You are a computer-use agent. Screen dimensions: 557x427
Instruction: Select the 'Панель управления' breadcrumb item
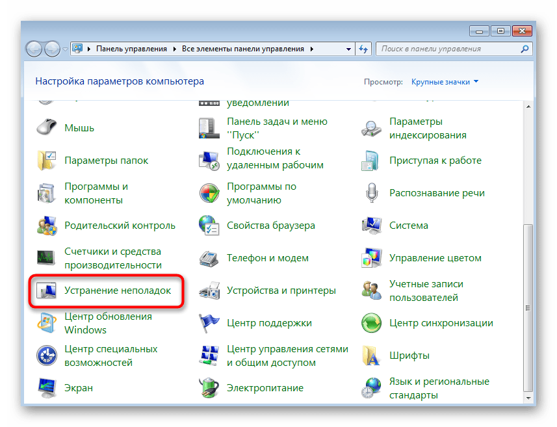[x=131, y=49]
